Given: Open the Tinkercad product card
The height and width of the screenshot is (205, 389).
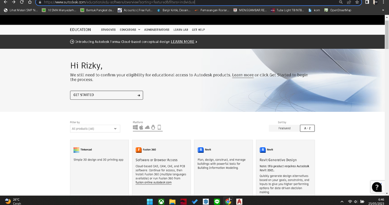Looking at the screenshot, I should click(x=99, y=168).
